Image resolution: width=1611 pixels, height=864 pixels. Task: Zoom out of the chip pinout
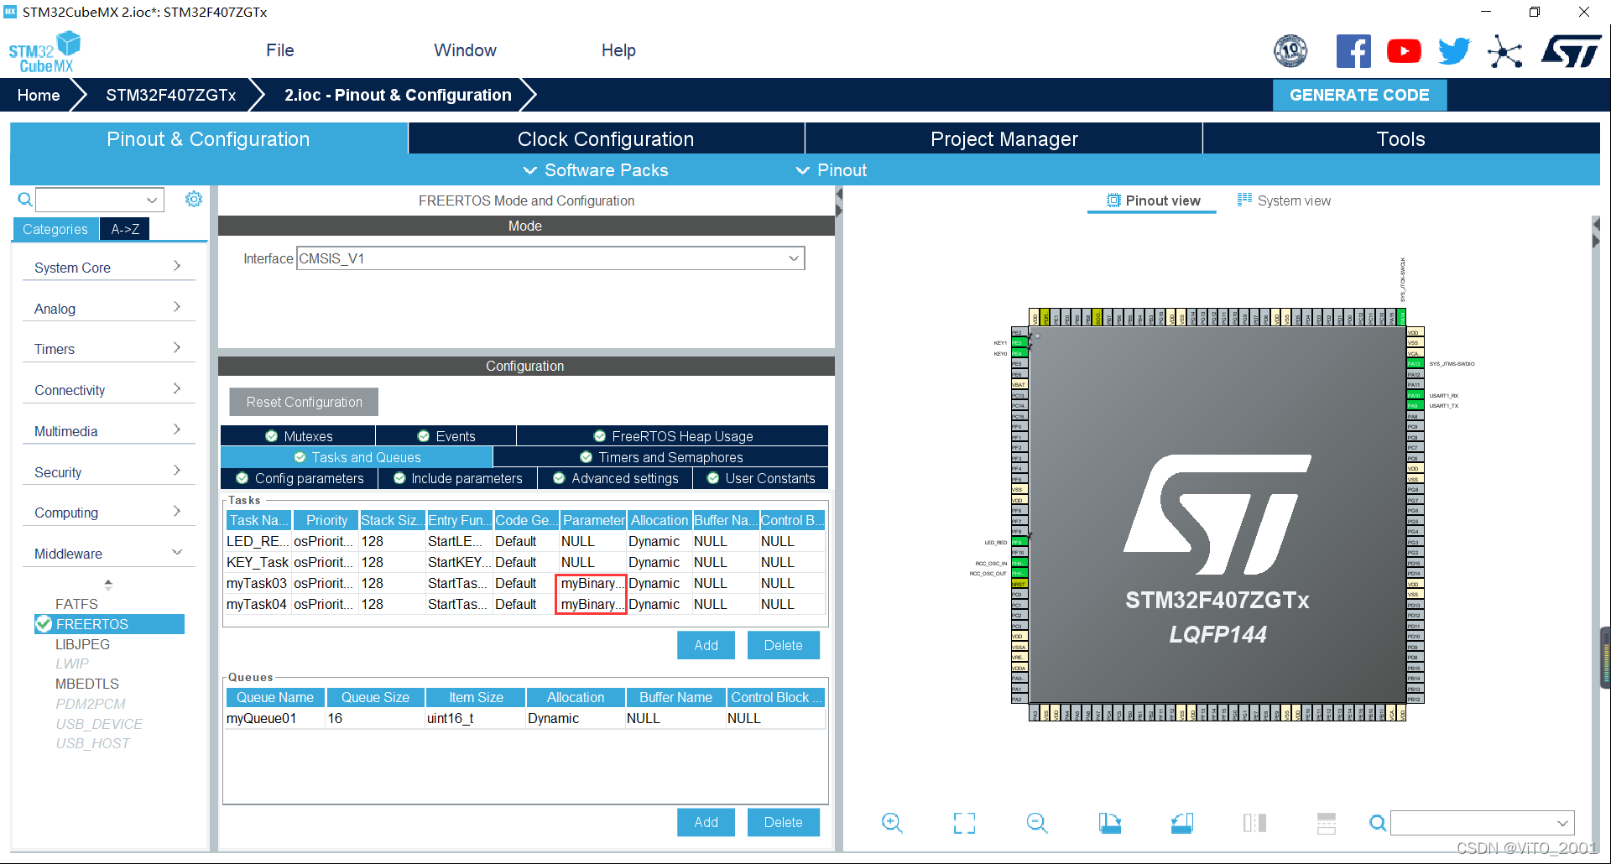1037,823
